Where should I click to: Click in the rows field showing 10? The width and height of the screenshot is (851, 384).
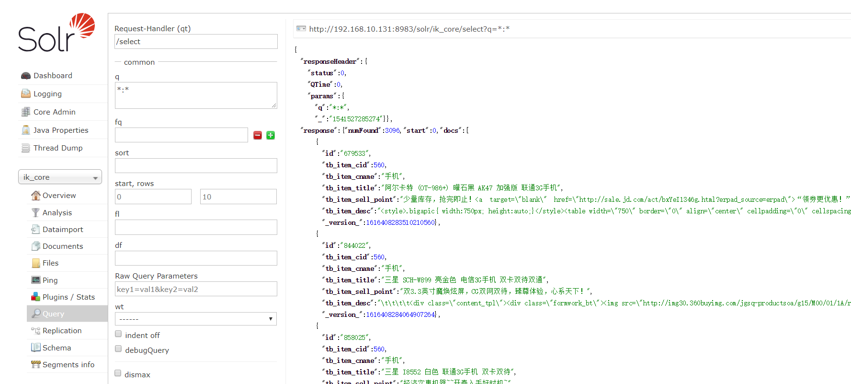tap(238, 197)
